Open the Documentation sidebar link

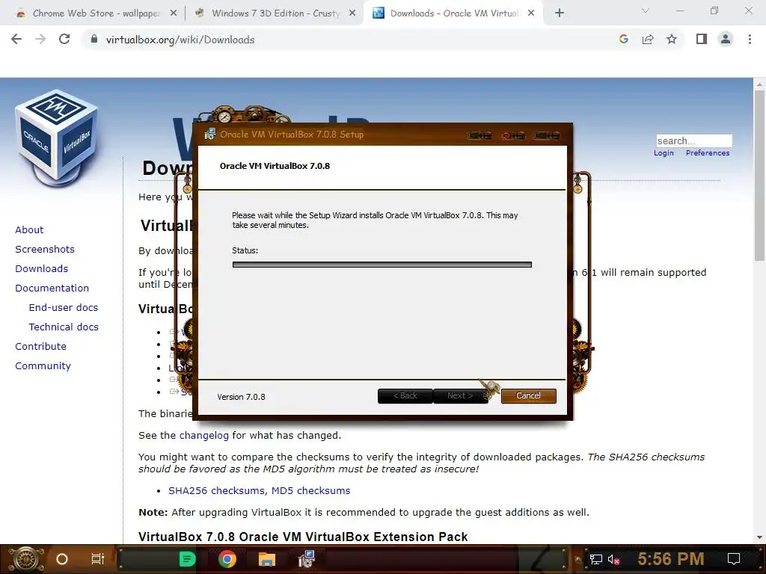tap(52, 288)
